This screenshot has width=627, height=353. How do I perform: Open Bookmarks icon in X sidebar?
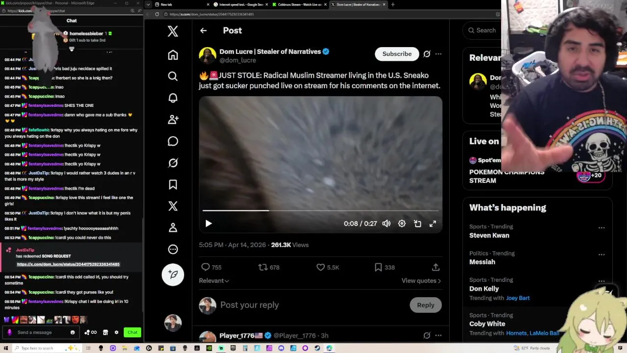click(173, 184)
